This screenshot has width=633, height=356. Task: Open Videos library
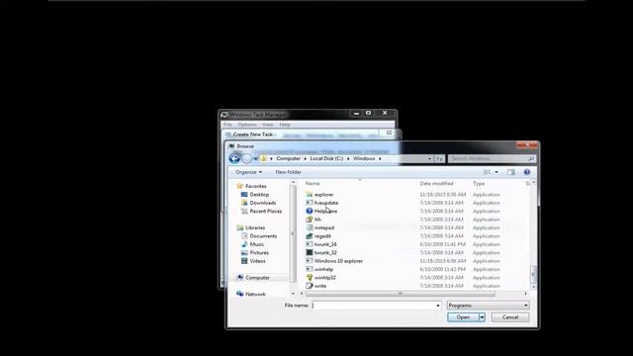[257, 261]
